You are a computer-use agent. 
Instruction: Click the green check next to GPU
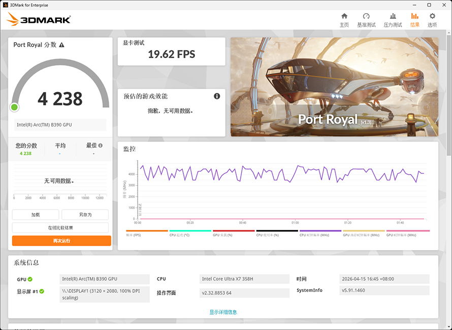tap(30, 279)
